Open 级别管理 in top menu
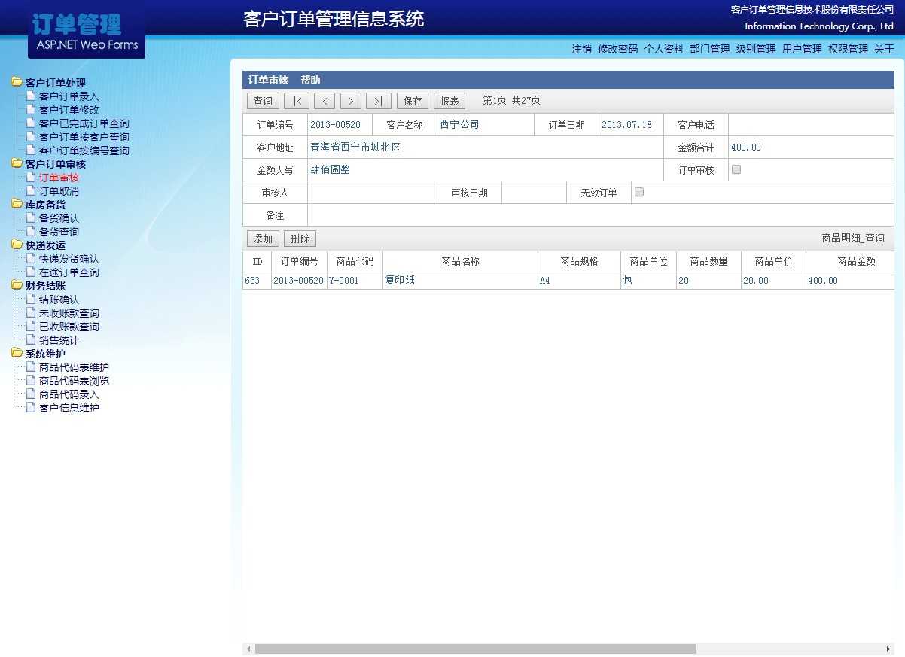 tap(756, 49)
